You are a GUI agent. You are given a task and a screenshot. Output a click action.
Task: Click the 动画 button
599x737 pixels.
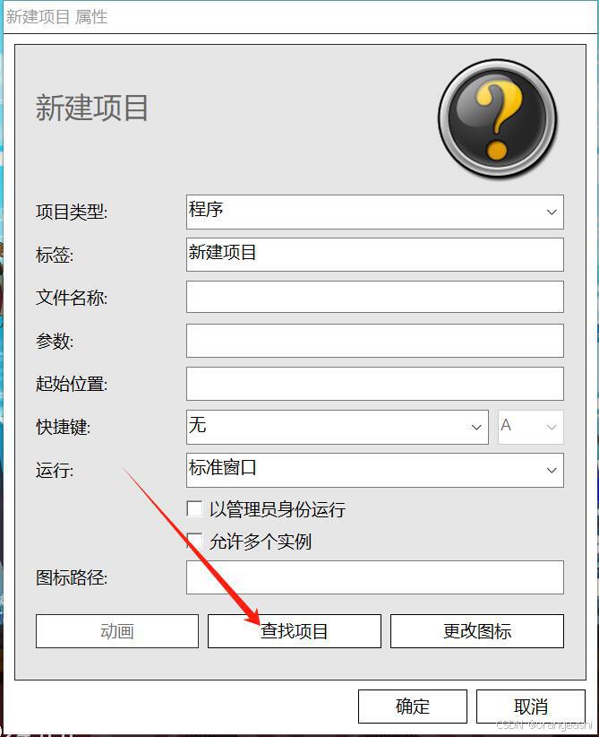(x=117, y=631)
